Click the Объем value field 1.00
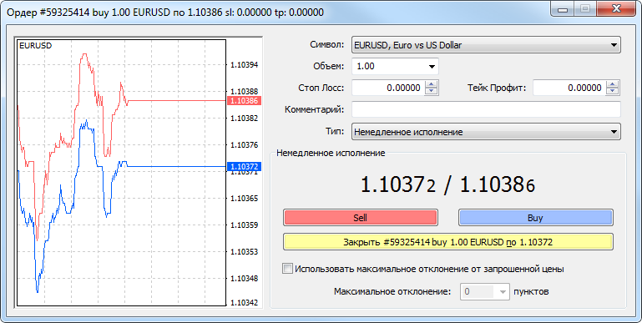The image size is (642, 323). coord(388,66)
